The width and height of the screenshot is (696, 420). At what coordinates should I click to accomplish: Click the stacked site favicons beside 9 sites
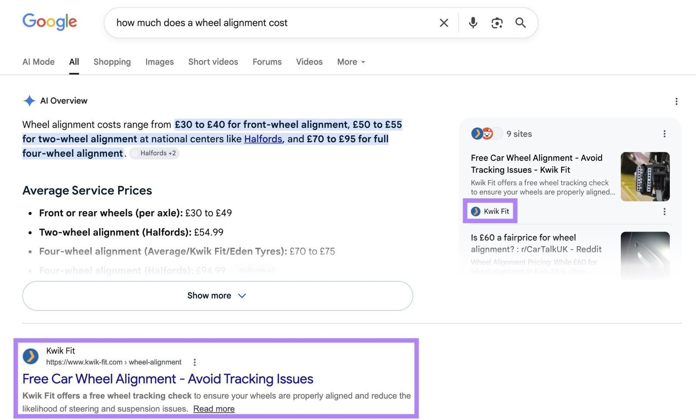coord(486,134)
